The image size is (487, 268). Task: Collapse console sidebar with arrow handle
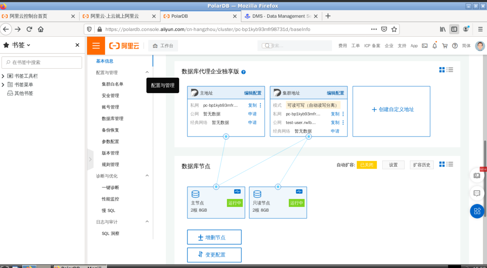(90, 159)
